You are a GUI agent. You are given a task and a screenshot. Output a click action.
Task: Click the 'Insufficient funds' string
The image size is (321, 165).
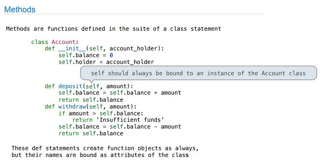pyautogui.click(x=130, y=120)
